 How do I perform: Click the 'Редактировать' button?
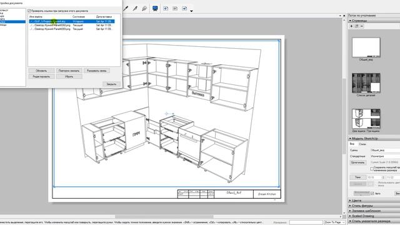coord(41,76)
